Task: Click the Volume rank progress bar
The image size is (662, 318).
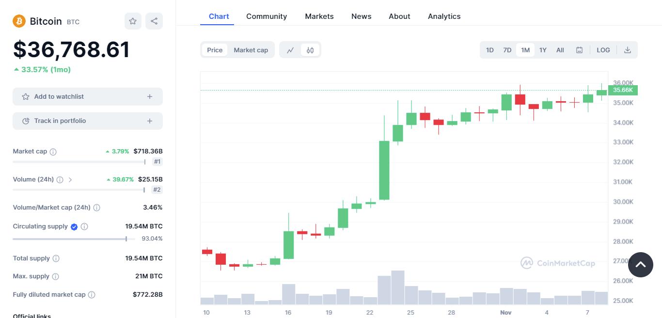Action: tap(79, 190)
